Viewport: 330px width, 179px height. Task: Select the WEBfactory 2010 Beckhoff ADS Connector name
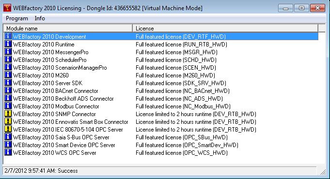(63, 99)
